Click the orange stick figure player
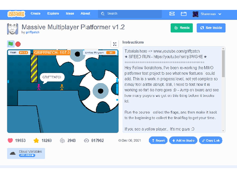 click(62, 87)
